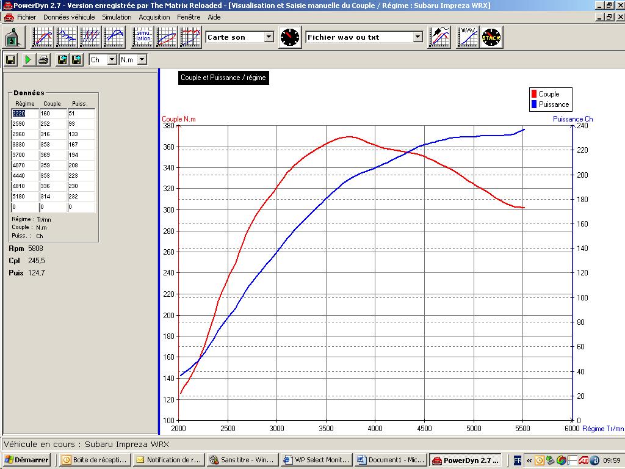Screen dimensions: 625x469
Task: Click the STACK gauge icon
Action: point(491,37)
